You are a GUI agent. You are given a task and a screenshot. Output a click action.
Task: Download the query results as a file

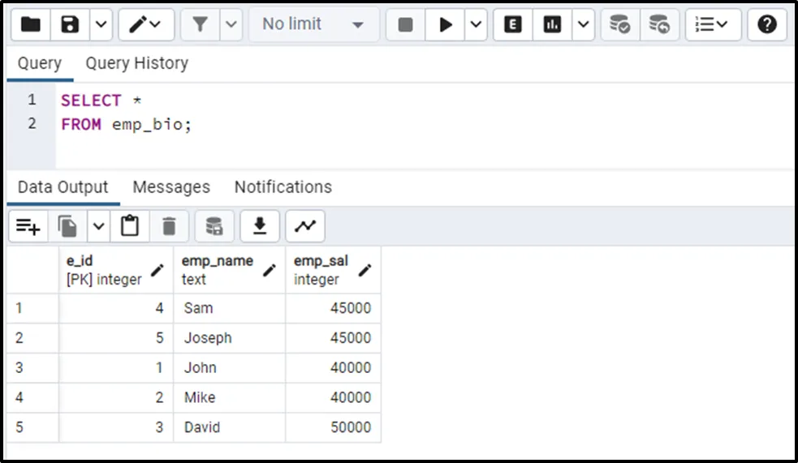pos(260,226)
